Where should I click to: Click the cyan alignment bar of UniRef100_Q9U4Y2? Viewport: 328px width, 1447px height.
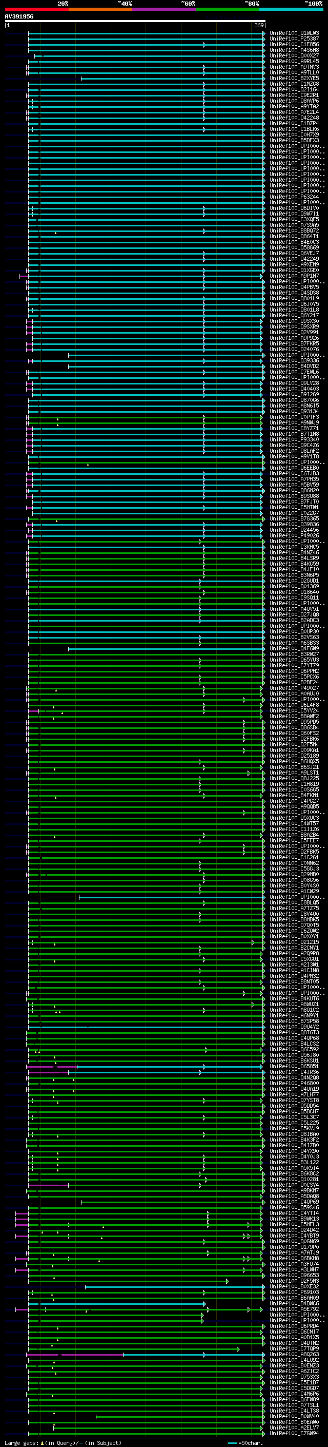click(147, 1027)
